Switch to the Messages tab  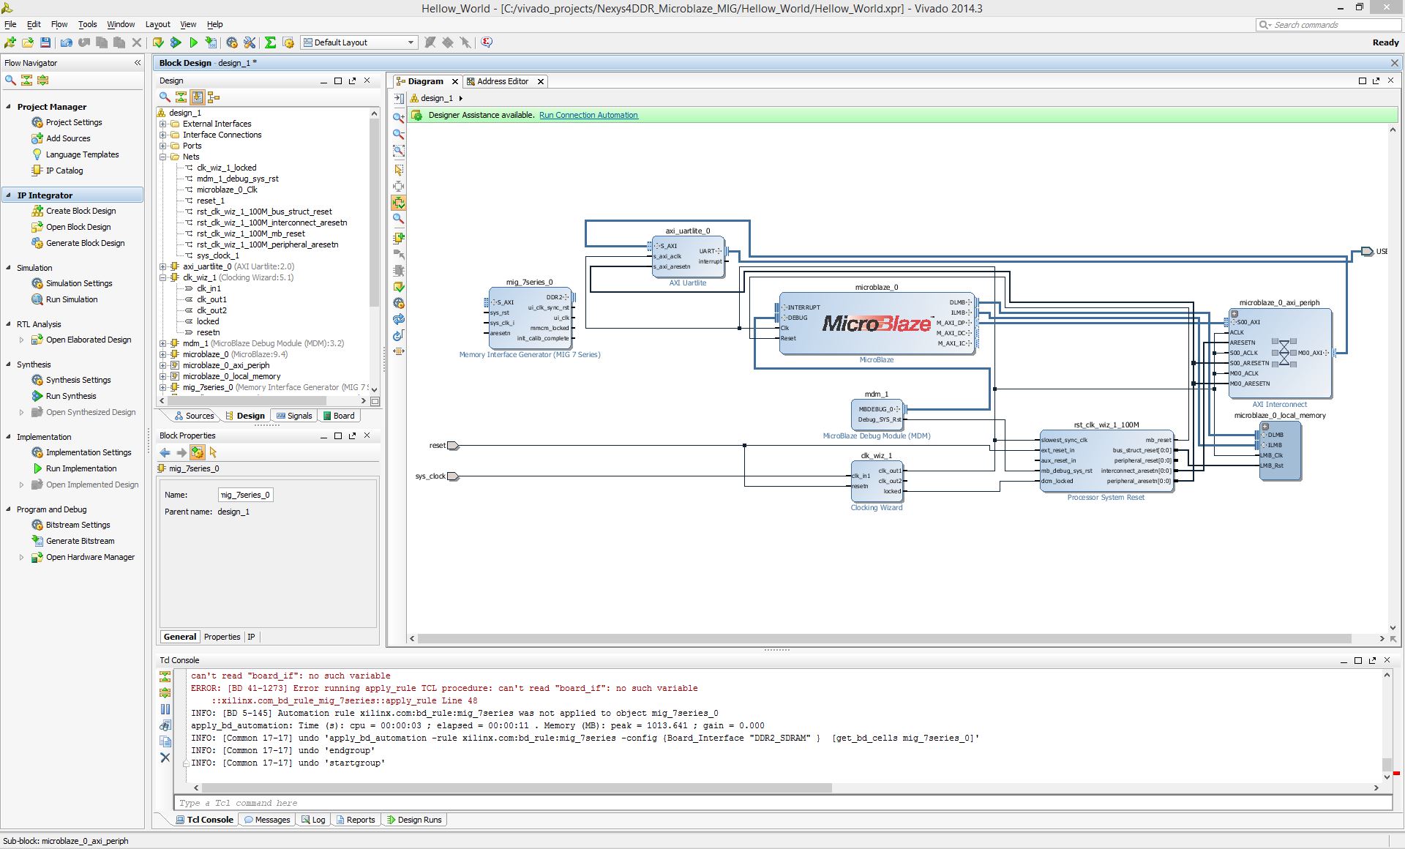pyautogui.click(x=266, y=820)
